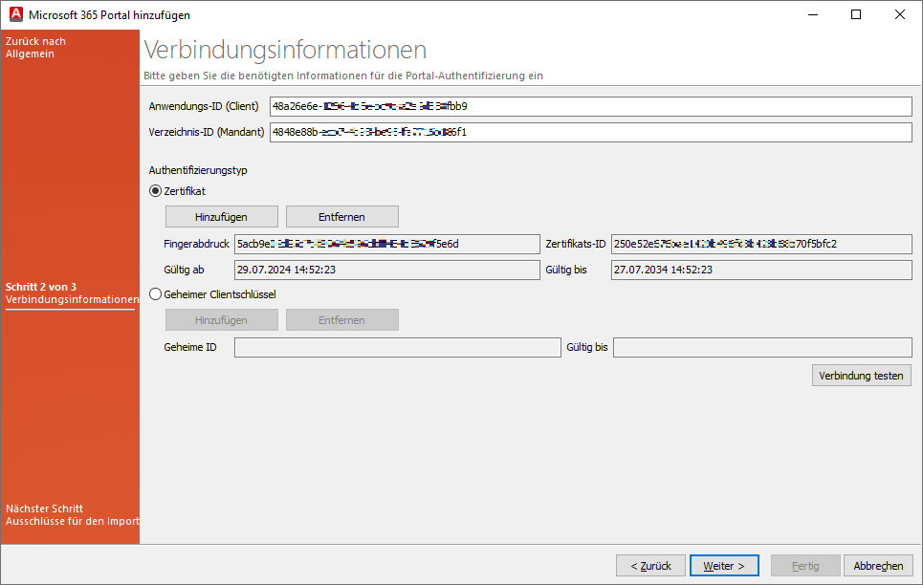Click Hinzufügen to add a certificate
The image size is (923, 585).
[x=221, y=216]
